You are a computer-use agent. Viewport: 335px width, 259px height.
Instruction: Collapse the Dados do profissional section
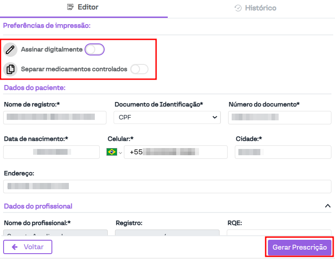(327, 206)
